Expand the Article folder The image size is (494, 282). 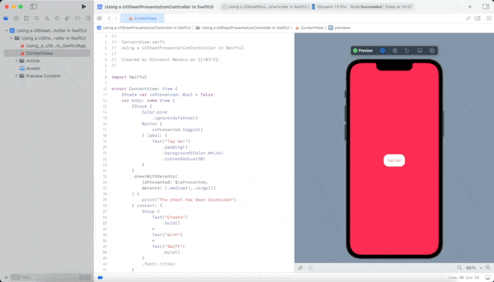pyautogui.click(x=16, y=61)
